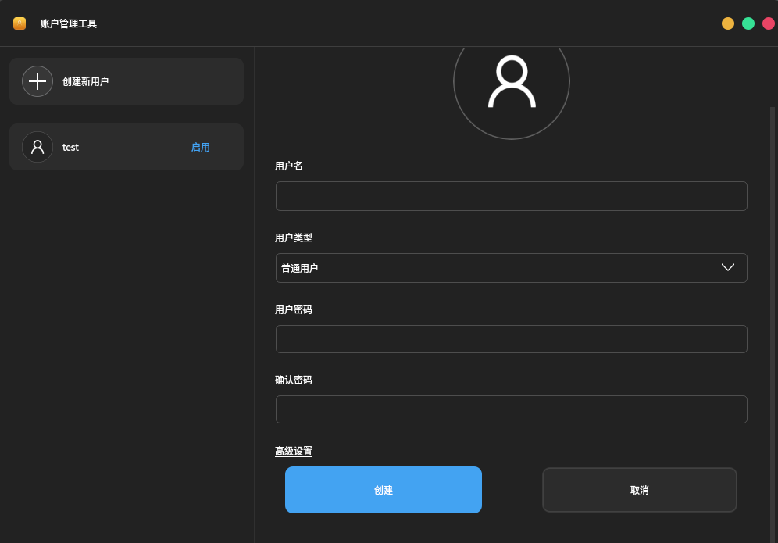Click the yellow window control dot

(727, 23)
